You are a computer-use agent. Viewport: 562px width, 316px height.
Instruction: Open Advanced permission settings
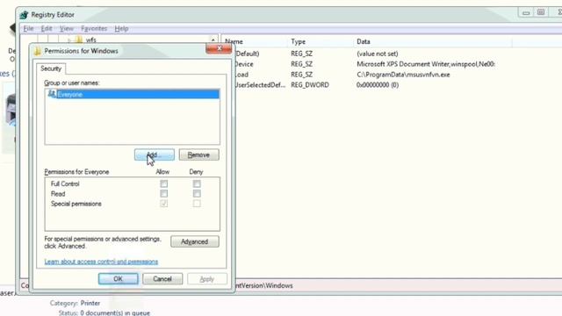click(x=195, y=241)
